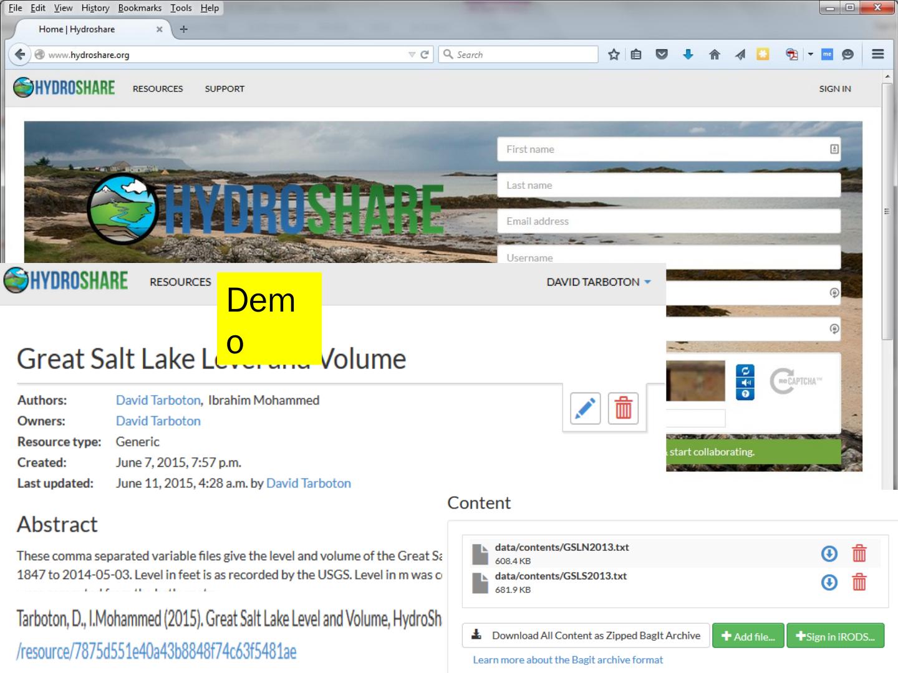Reload the page with the refresh icon
The height and width of the screenshot is (673, 898).
[x=425, y=54]
